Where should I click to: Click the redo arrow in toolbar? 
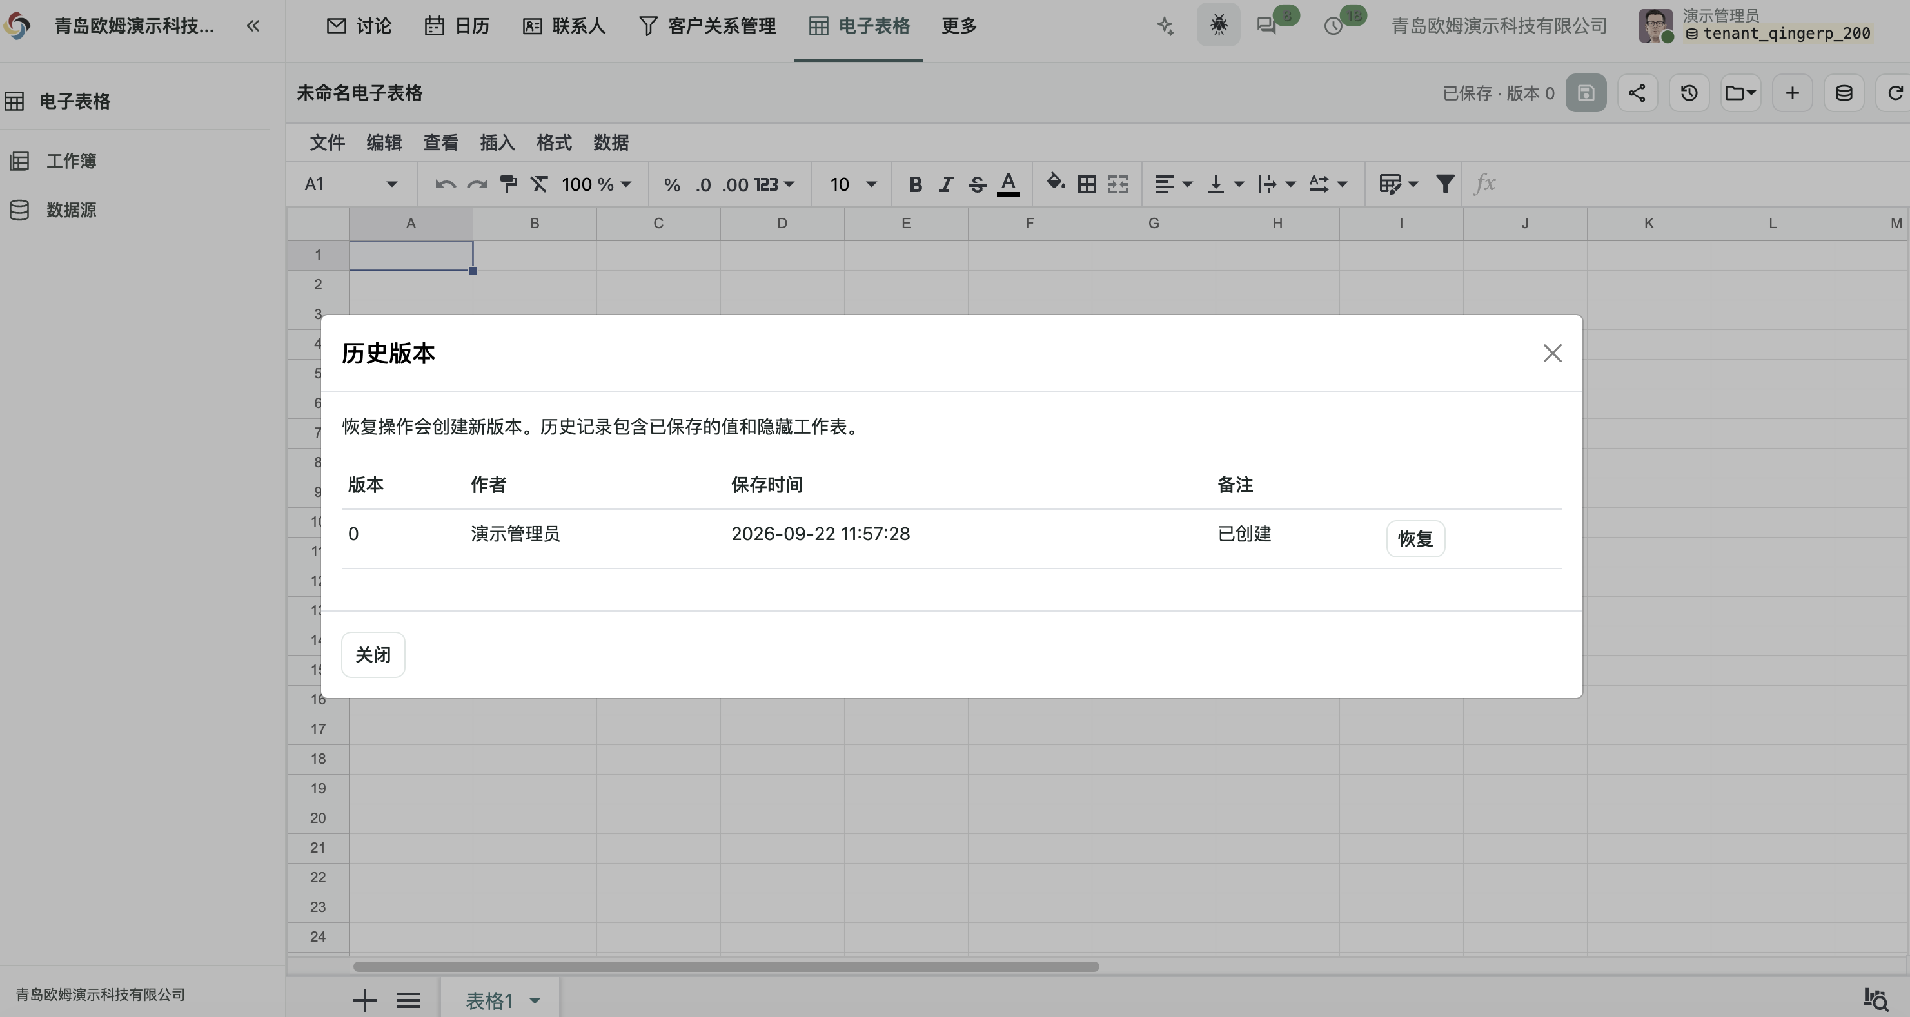[477, 184]
